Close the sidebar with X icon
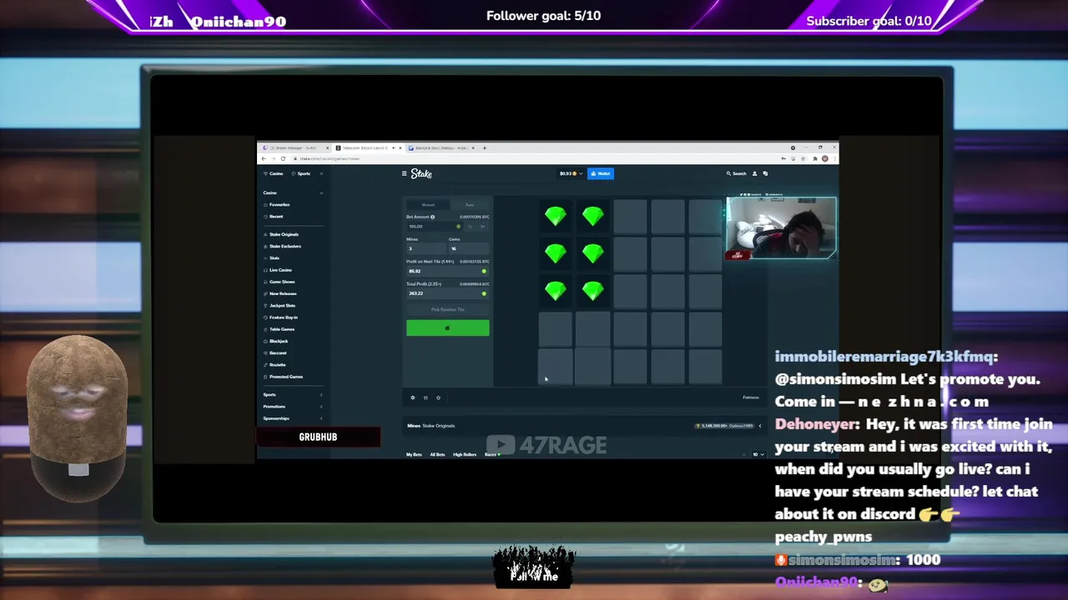 321,173
